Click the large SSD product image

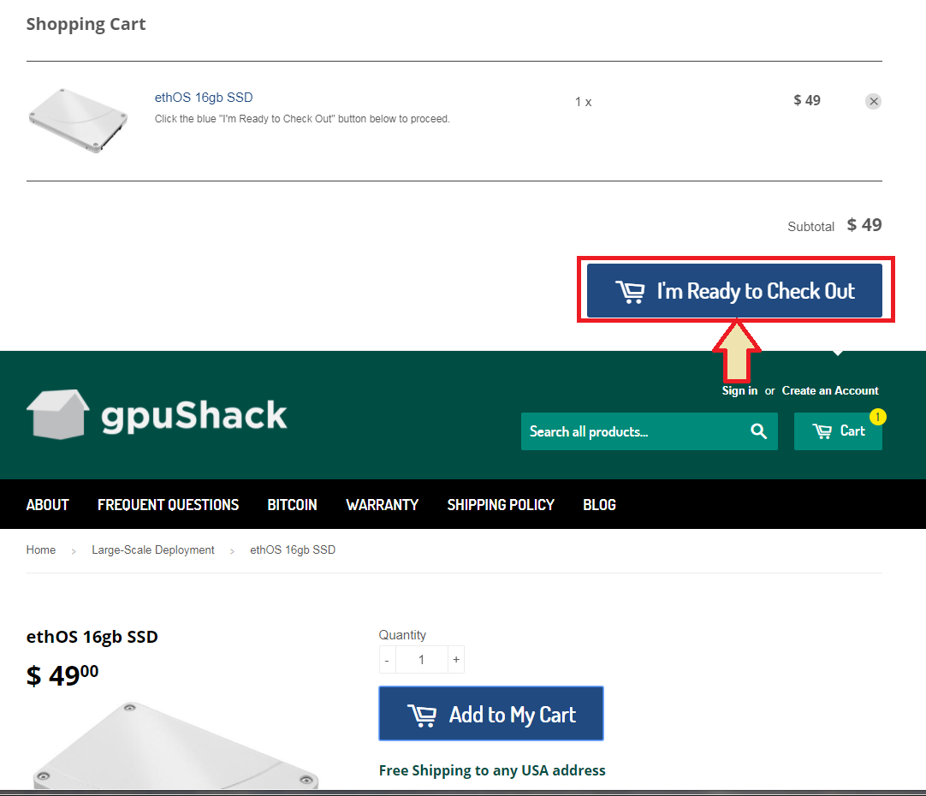(176, 746)
